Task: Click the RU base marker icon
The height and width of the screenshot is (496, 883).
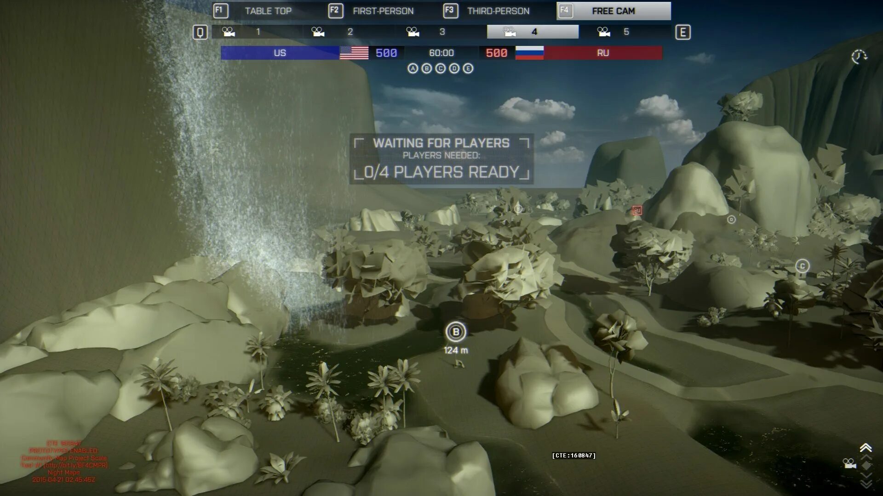Action: 637,210
